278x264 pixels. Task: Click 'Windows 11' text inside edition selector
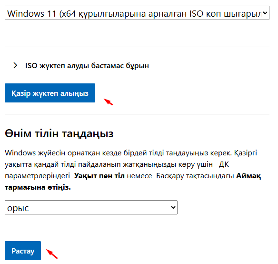tap(32, 13)
